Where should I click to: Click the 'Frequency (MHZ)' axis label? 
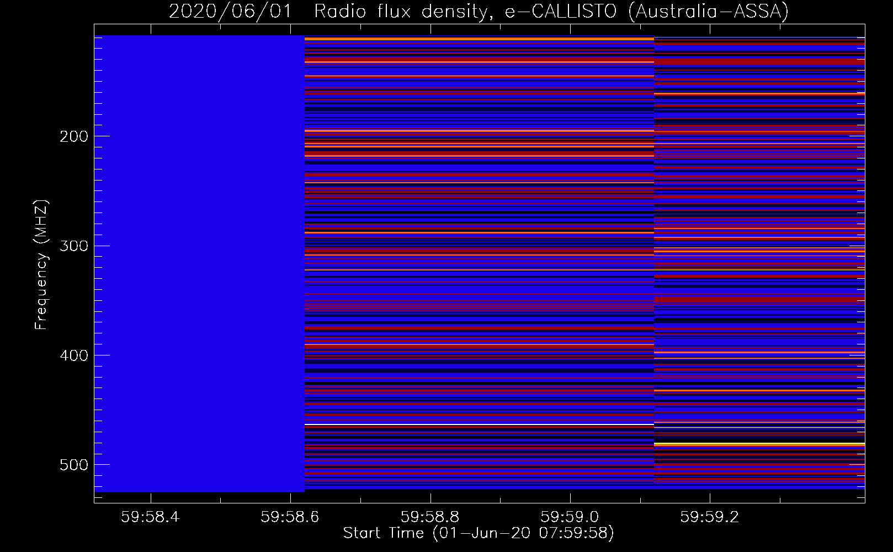(x=41, y=265)
